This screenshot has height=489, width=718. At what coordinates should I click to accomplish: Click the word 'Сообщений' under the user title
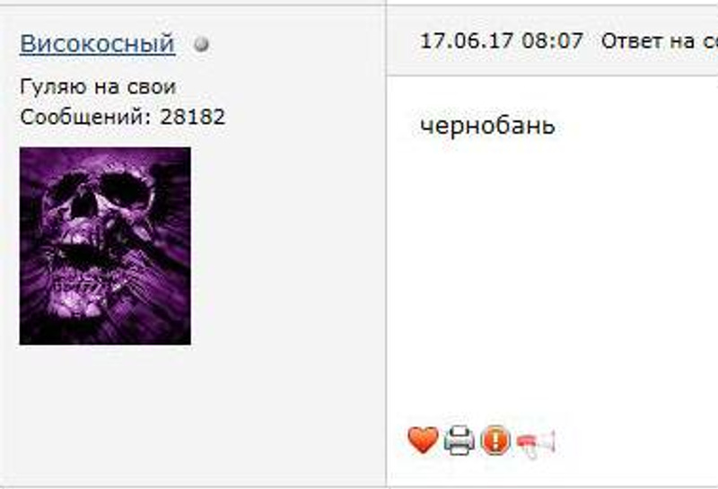click(x=83, y=118)
